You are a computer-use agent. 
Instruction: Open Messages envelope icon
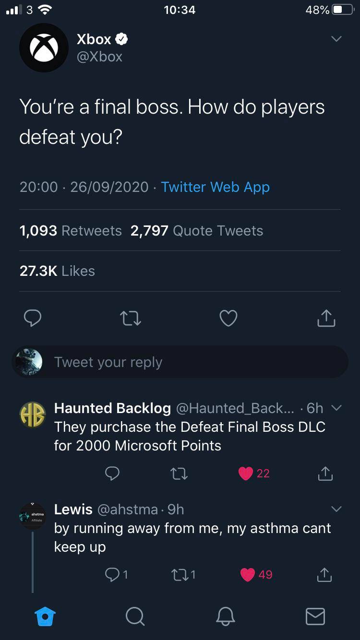pyautogui.click(x=315, y=616)
